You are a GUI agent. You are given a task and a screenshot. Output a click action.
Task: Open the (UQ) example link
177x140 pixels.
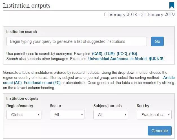coord(133,54)
